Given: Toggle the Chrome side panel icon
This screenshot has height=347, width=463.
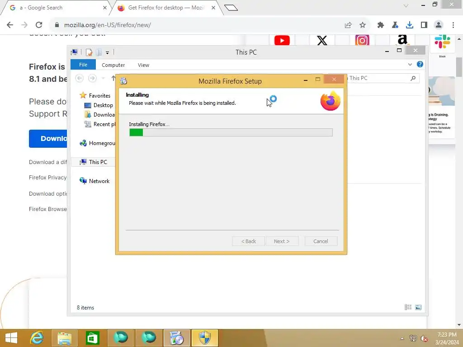Looking at the screenshot, I should pyautogui.click(x=424, y=25).
